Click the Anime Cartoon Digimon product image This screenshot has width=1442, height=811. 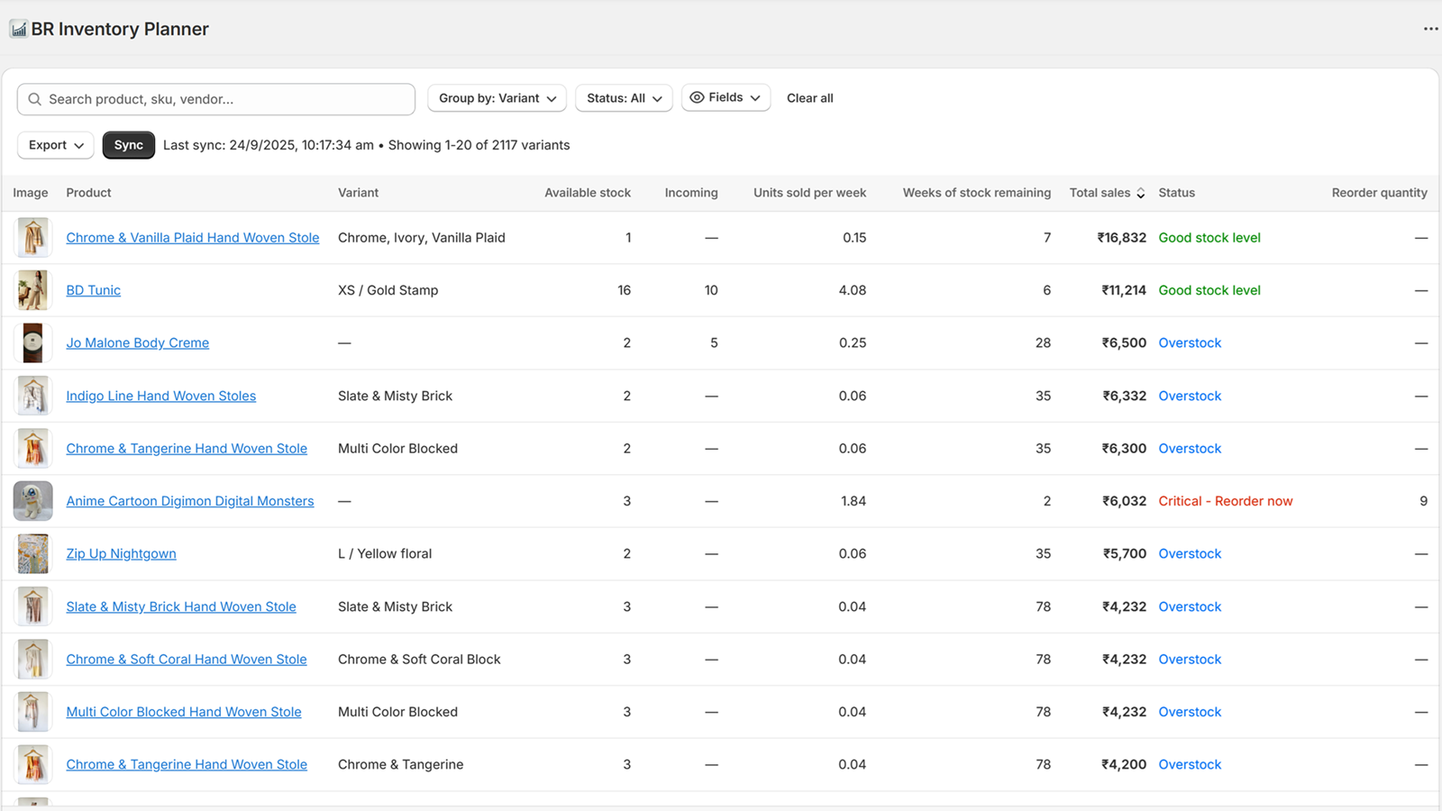[x=32, y=501]
